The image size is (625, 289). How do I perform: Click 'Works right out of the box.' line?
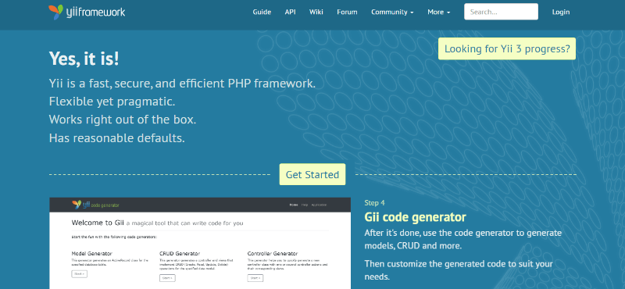point(123,120)
